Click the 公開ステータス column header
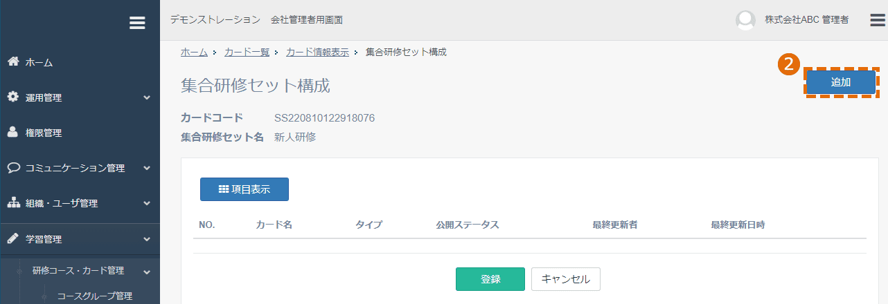The height and width of the screenshot is (304, 888). point(468,225)
